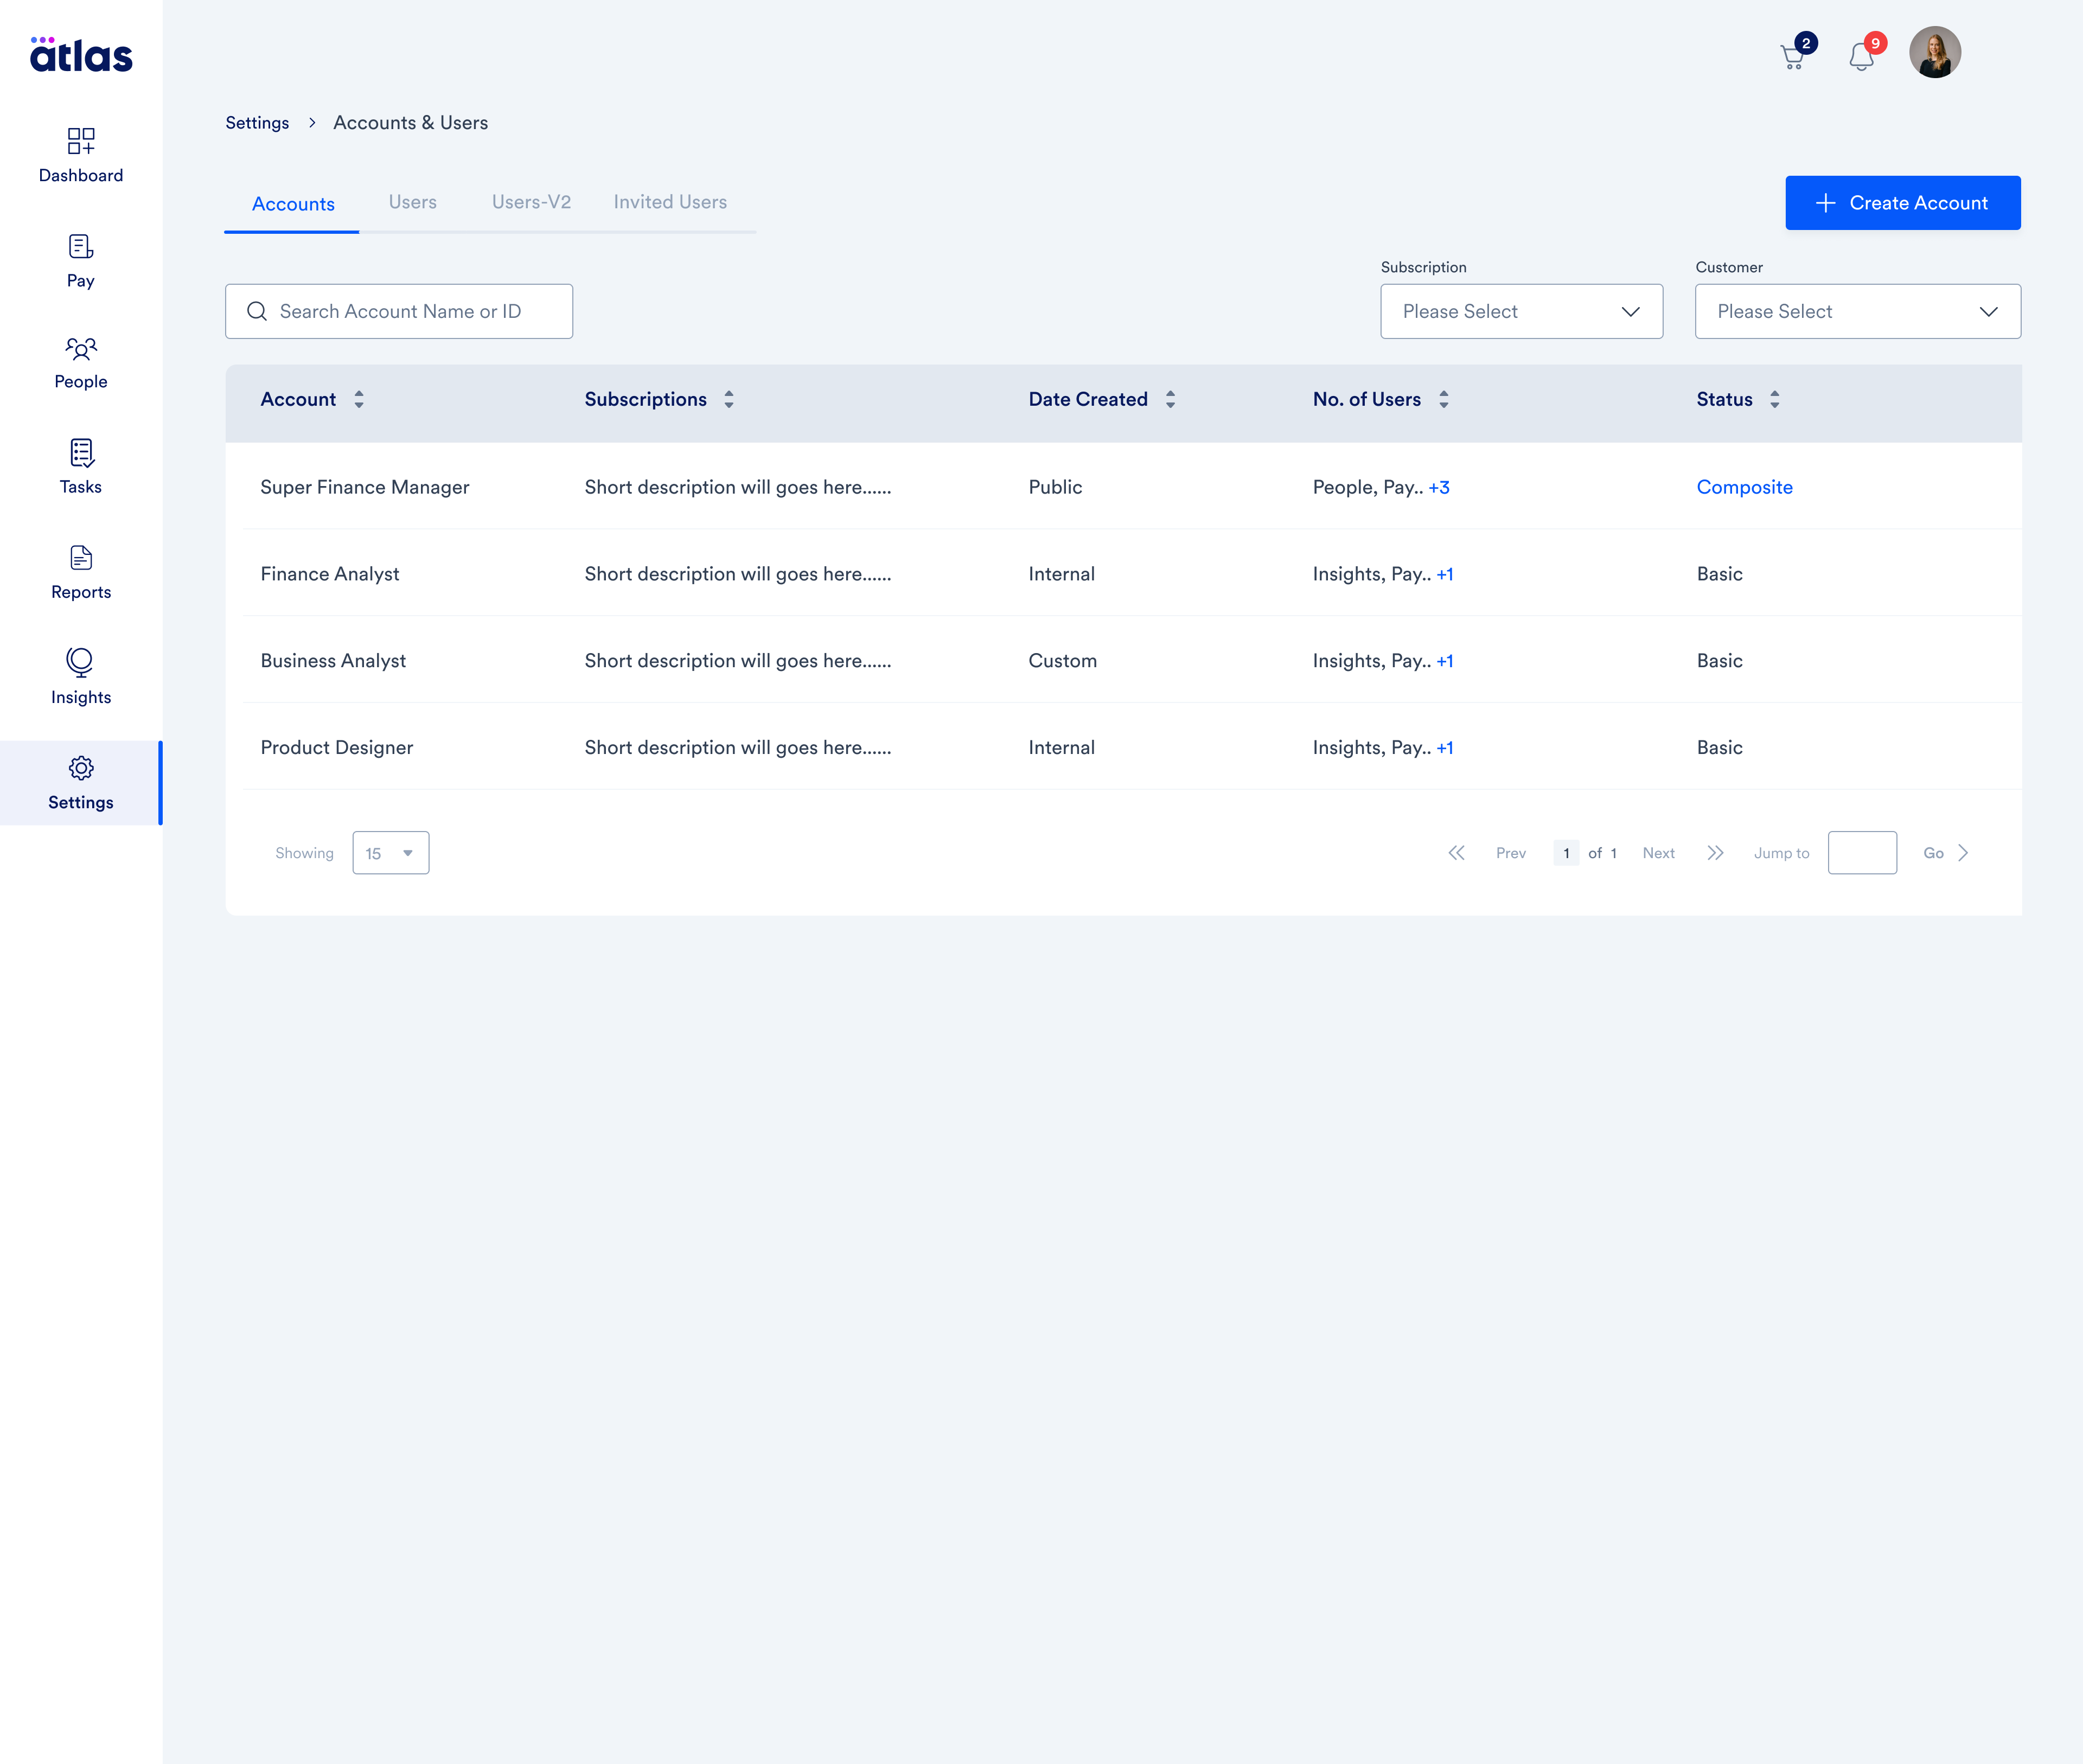Viewport: 2083px width, 1764px height.
Task: Open the Composite status link
Action: pyautogui.click(x=1744, y=487)
